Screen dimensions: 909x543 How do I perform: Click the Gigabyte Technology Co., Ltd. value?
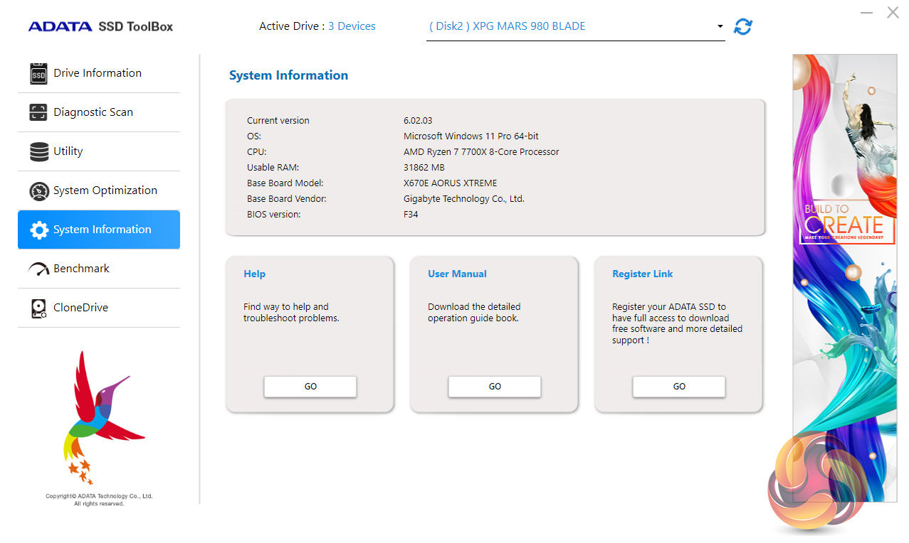pyautogui.click(x=463, y=199)
